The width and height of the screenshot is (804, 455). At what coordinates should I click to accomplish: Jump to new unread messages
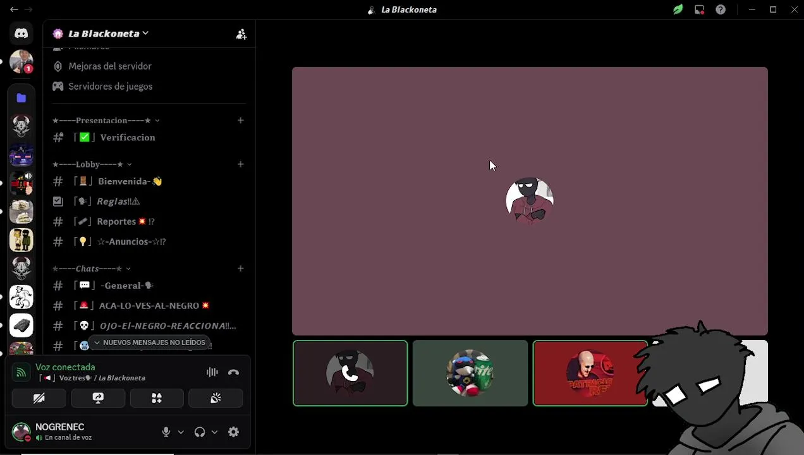click(x=149, y=343)
